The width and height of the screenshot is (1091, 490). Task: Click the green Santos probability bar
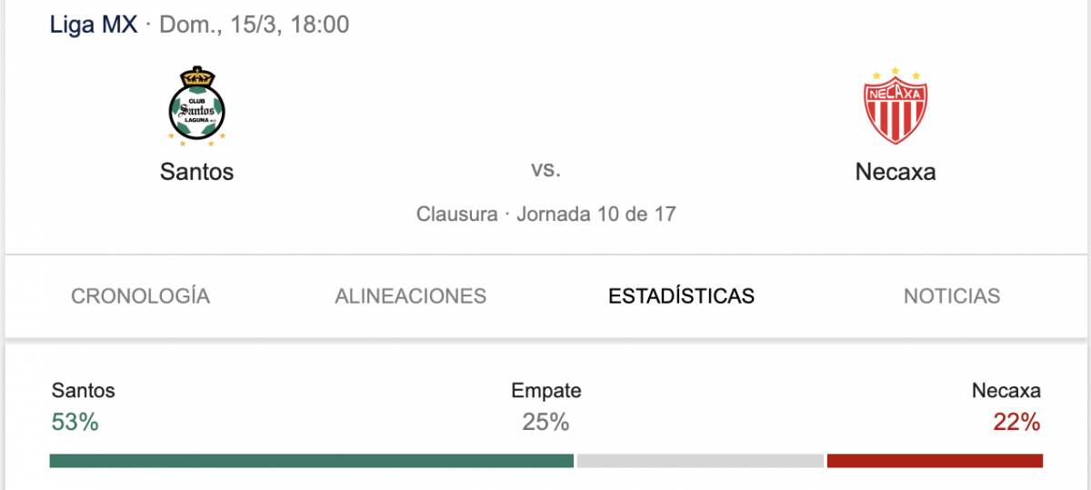[312, 461]
